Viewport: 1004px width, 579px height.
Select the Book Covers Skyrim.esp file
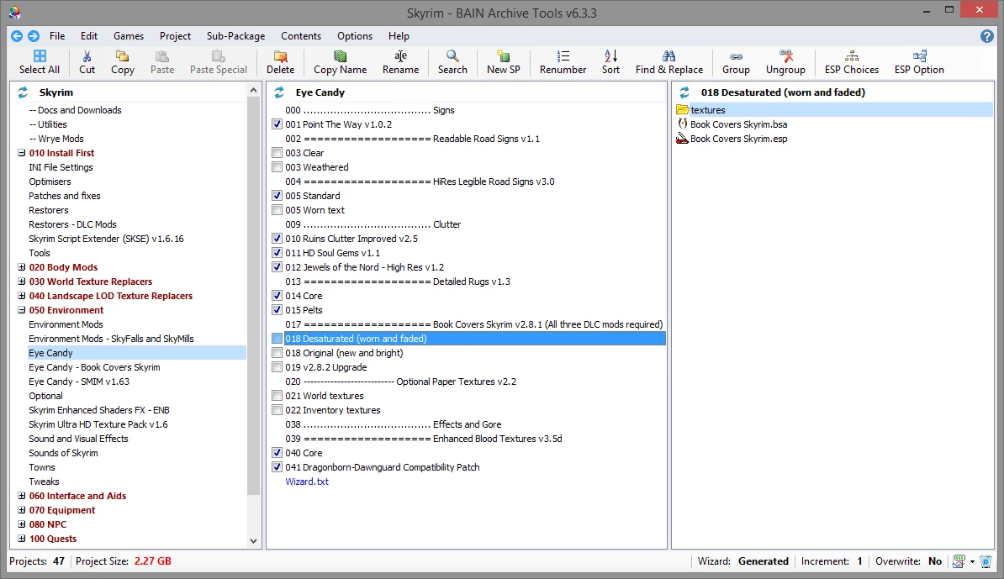(x=738, y=139)
